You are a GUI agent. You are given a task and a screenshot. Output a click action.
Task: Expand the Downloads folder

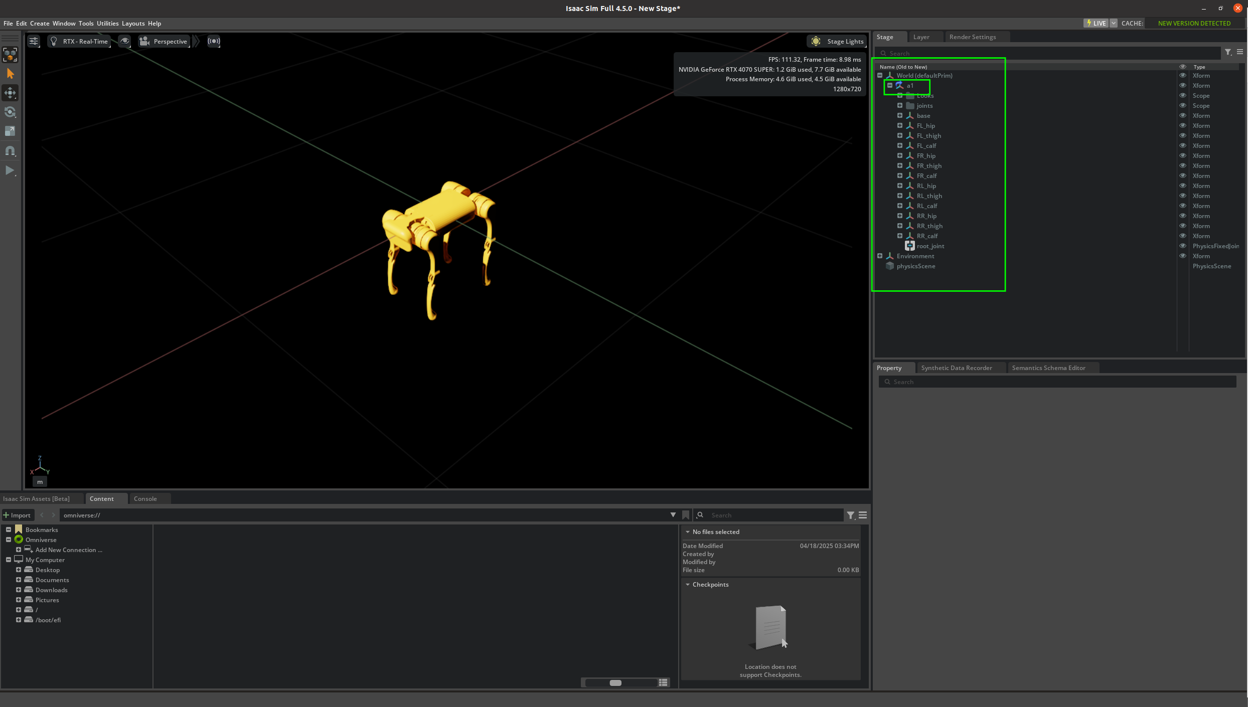pyautogui.click(x=19, y=590)
